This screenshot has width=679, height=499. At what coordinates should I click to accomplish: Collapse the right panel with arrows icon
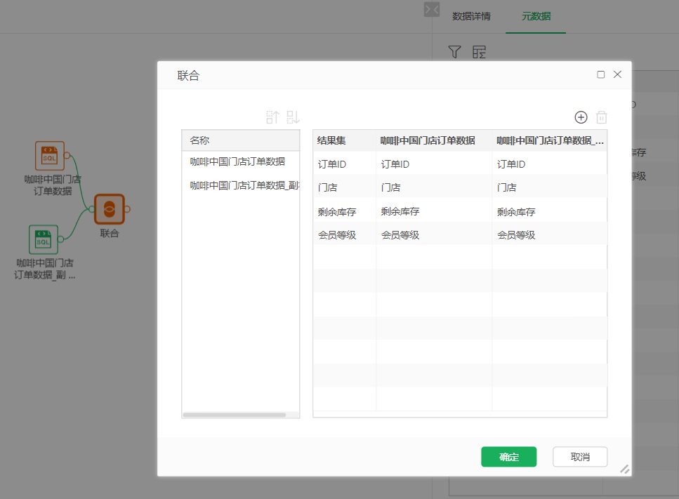point(431,9)
